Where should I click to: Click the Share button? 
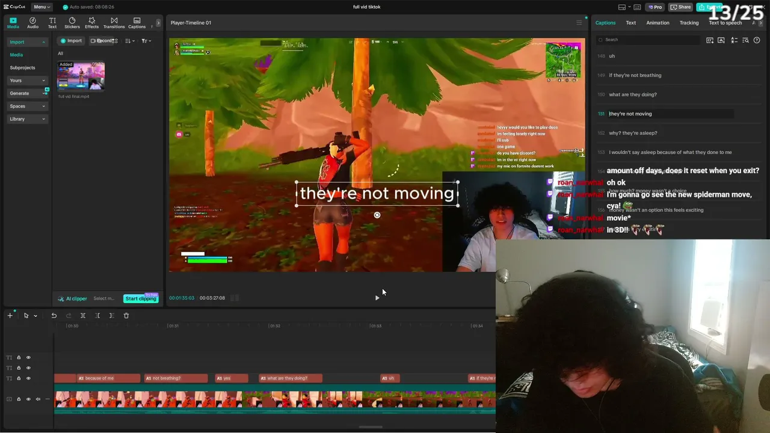[681, 7]
